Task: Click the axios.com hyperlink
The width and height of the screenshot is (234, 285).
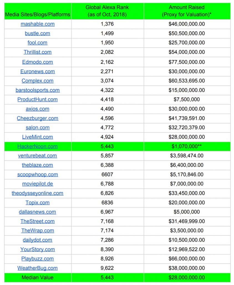Action: point(37,109)
